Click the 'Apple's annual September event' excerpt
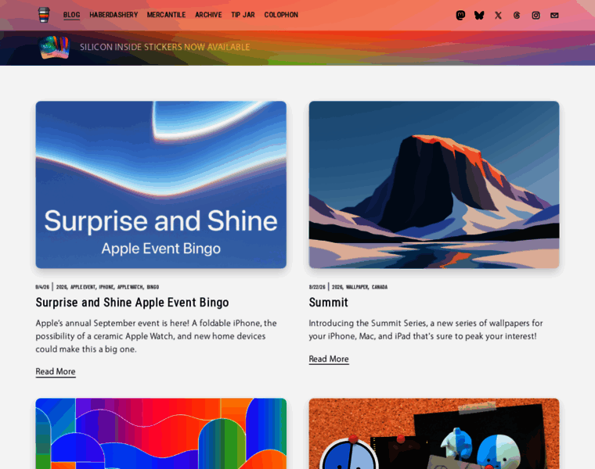The height and width of the screenshot is (469, 595). pyautogui.click(x=157, y=336)
